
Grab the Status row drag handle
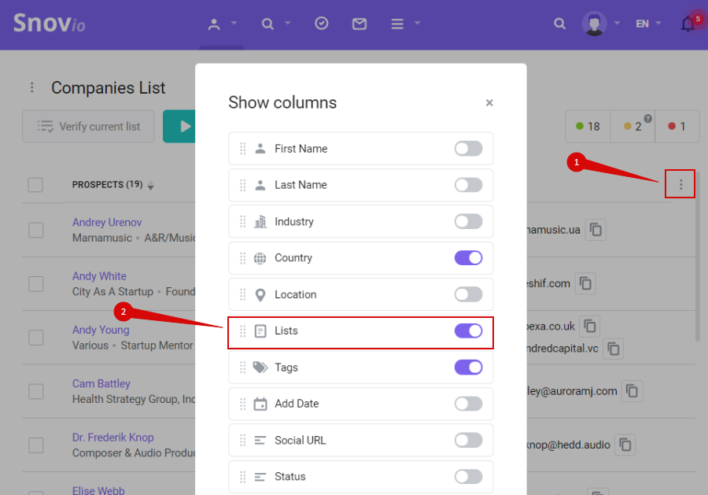243,477
